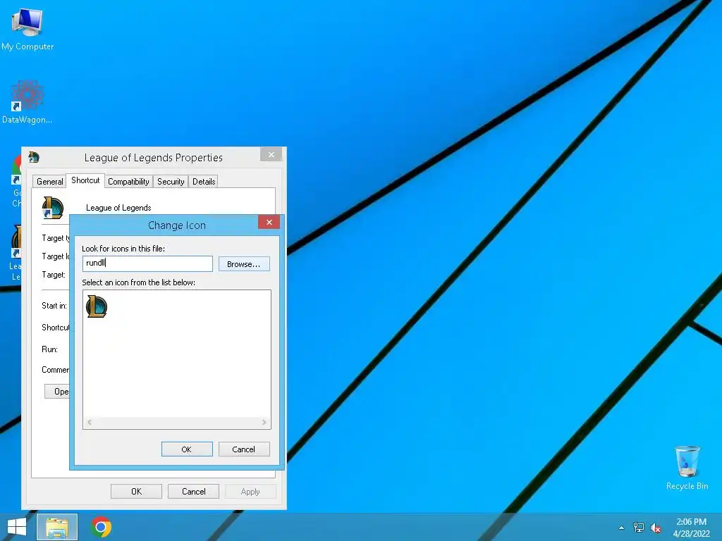Screen dimensions: 722x541
Task: Open File Explorer from the taskbar
Action: (57, 527)
